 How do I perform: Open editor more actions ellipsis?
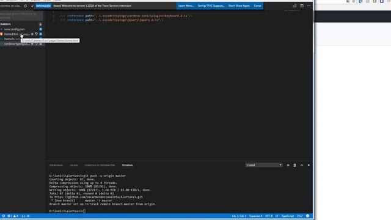pos(309,5)
